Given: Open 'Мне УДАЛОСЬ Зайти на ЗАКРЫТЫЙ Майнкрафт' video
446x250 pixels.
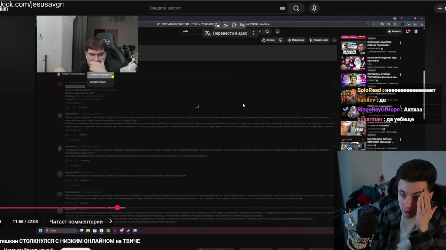Looking at the screenshot, I should coord(353,144).
